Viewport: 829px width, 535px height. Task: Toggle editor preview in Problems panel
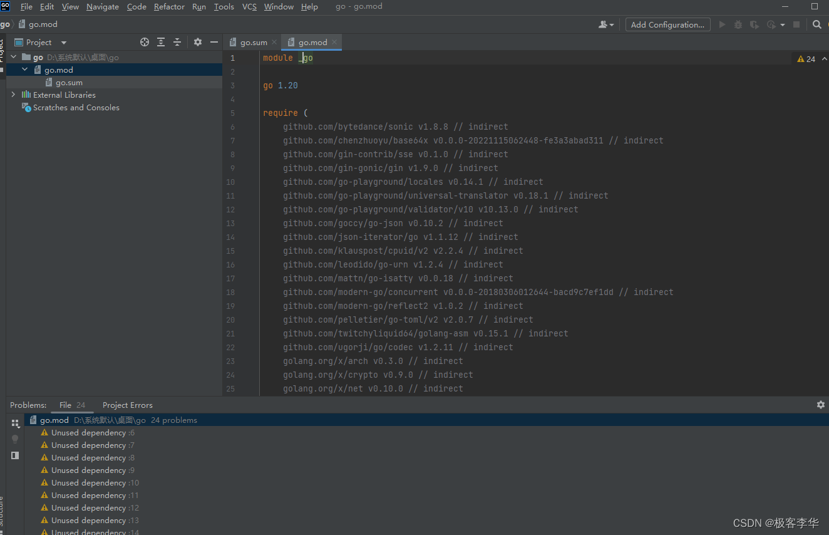point(15,455)
